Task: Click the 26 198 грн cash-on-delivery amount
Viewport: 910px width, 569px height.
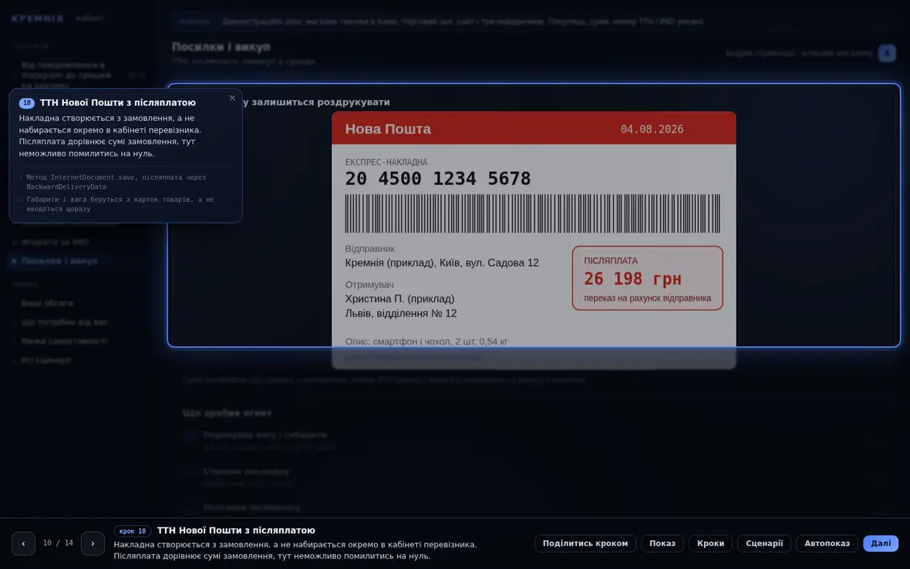Action: pos(632,279)
